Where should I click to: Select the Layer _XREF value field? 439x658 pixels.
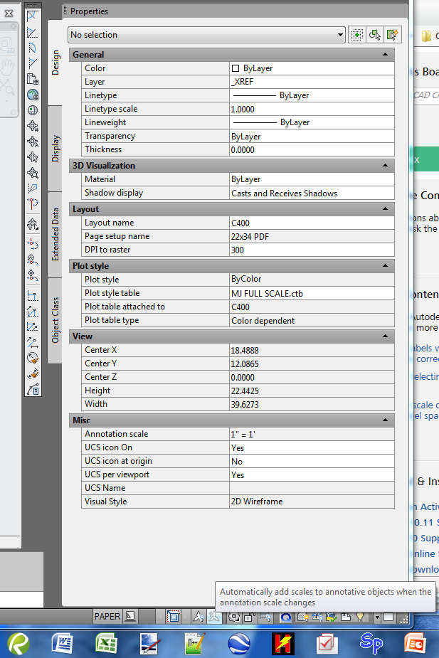coord(312,82)
